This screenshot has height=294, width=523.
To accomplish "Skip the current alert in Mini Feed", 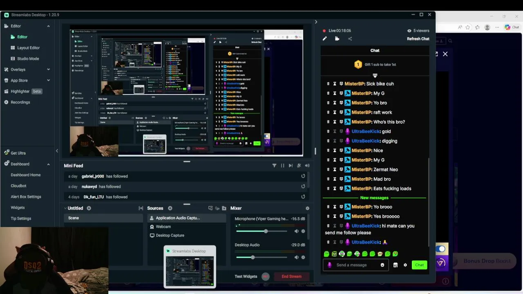I will click(291, 165).
